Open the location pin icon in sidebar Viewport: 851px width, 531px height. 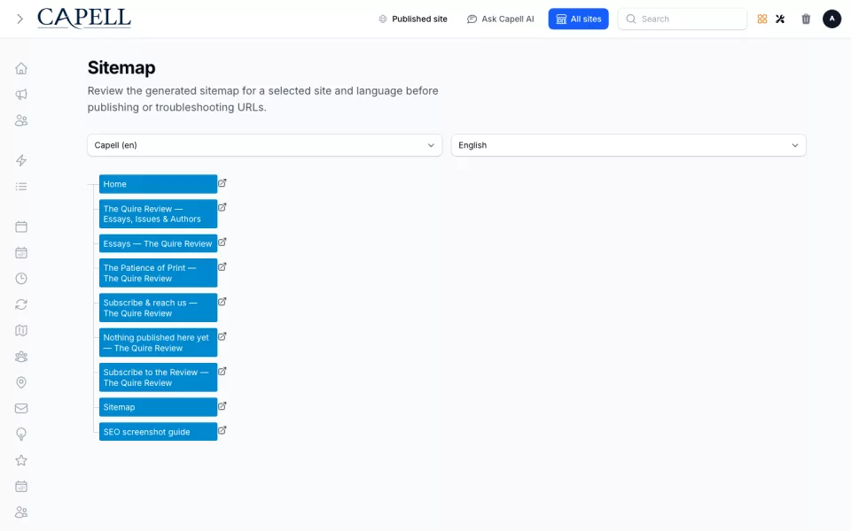click(x=21, y=382)
